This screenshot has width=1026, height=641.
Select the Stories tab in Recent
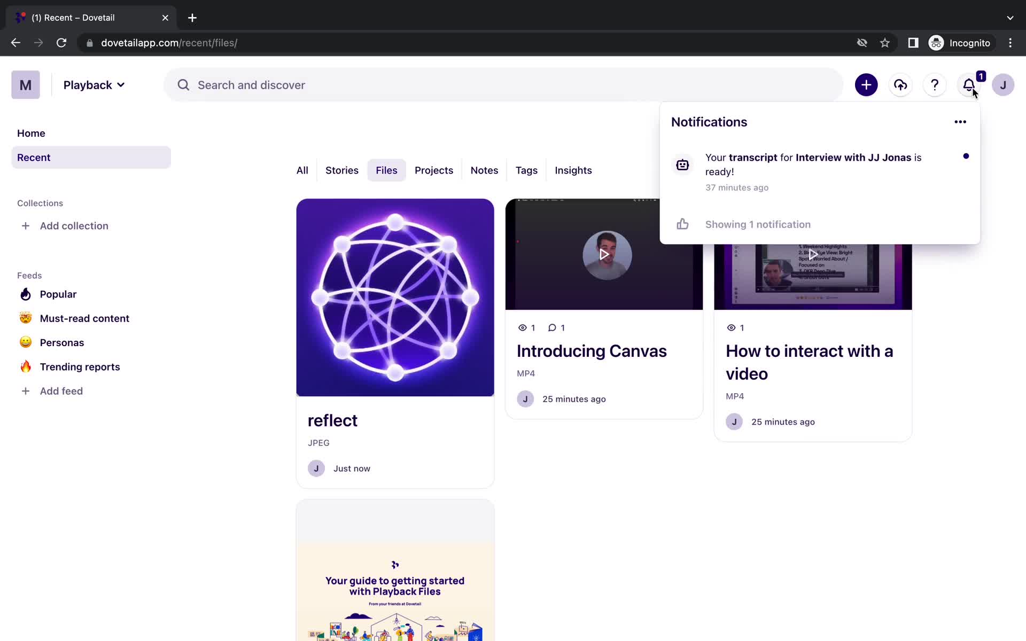[342, 170]
